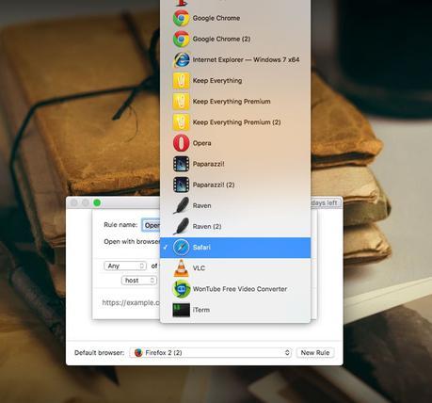Choose VLC from the list

pyautogui.click(x=235, y=268)
